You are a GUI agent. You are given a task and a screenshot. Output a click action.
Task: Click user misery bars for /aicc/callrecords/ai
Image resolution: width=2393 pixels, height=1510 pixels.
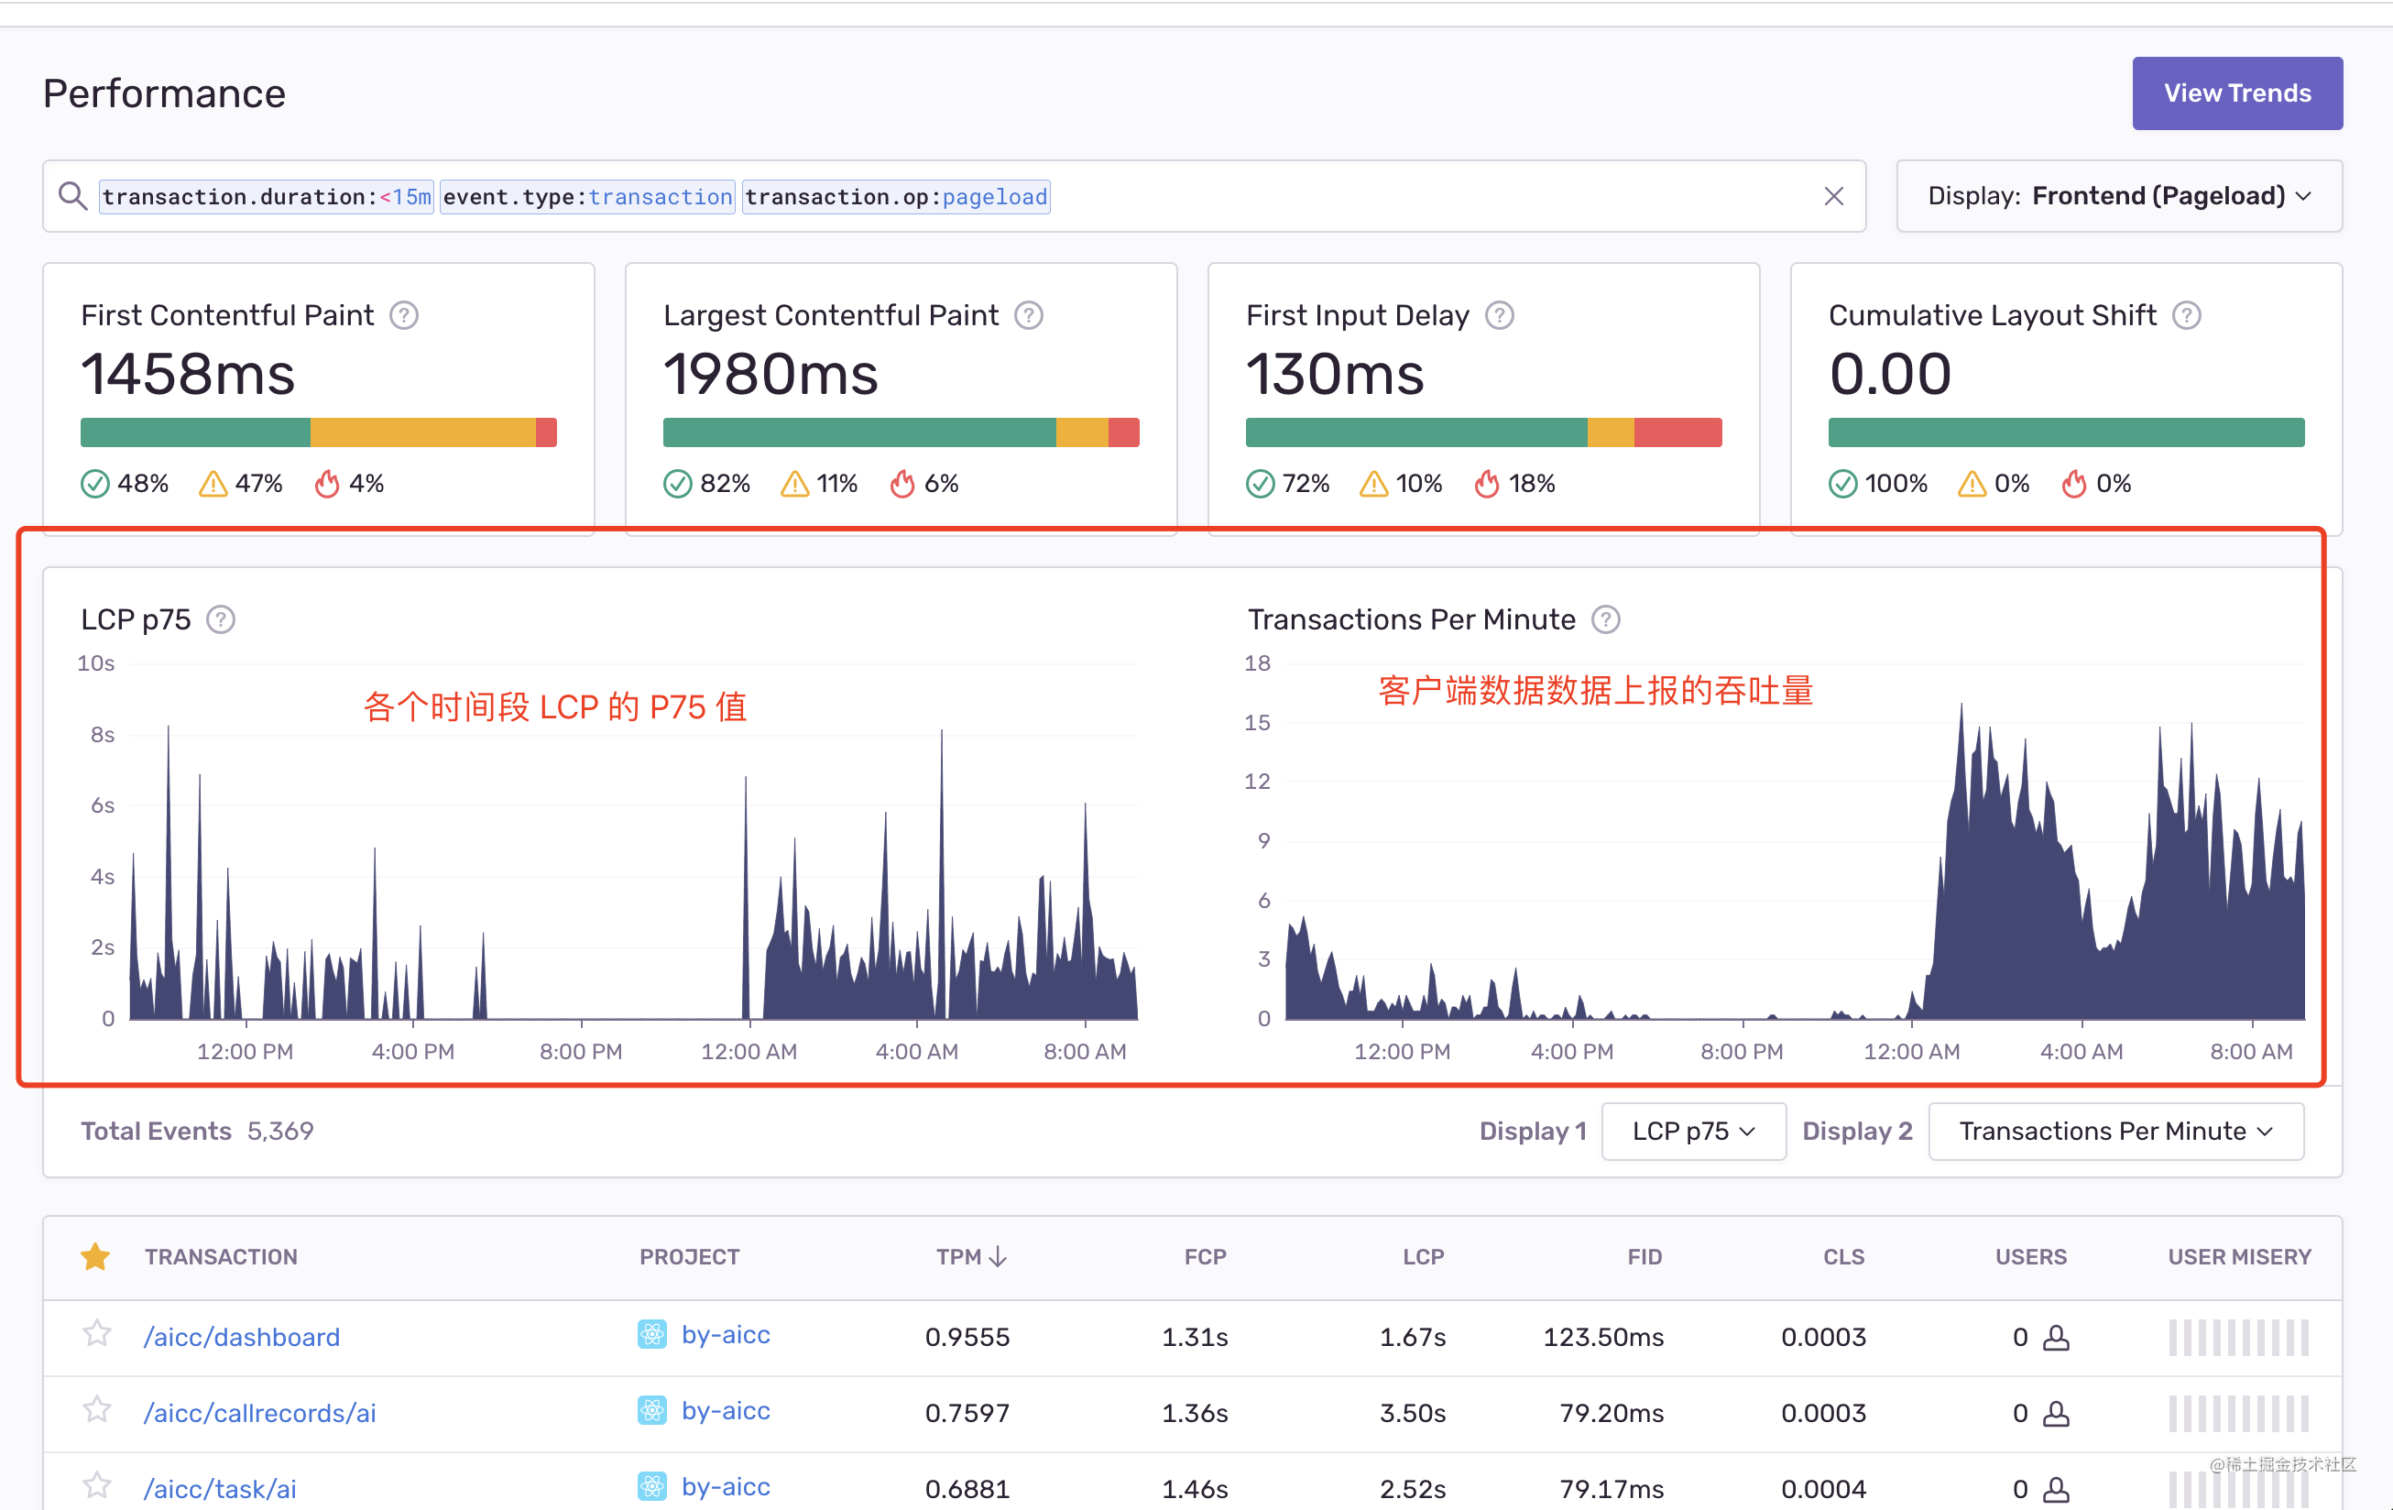coord(2238,1413)
